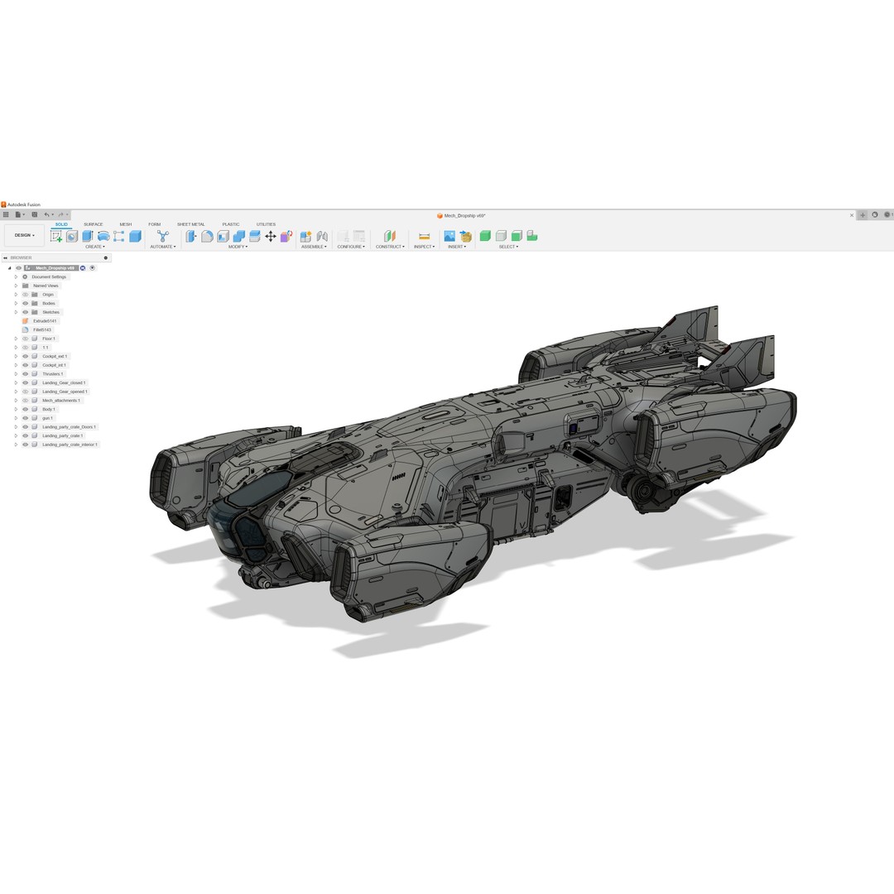
Task: Click the Insert Derive icon
Action: click(465, 236)
